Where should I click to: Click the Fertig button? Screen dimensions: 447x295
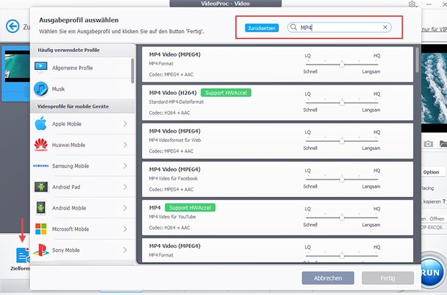(387, 278)
